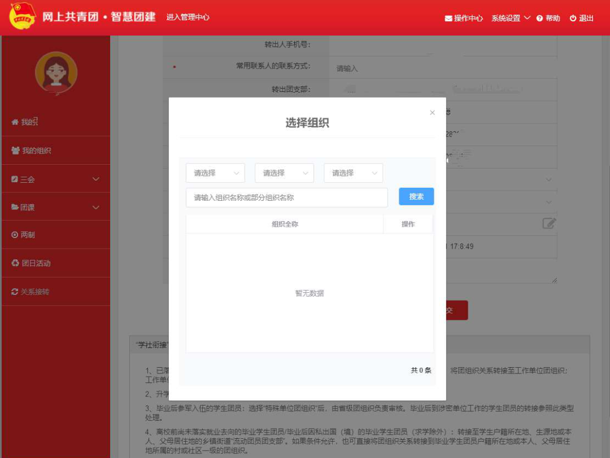The image size is (610, 458).
Task: Open 系统设置 dropdown in header
Action: (511, 18)
